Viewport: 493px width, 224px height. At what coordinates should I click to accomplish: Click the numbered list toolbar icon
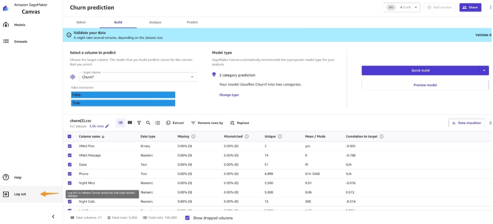click(x=158, y=123)
